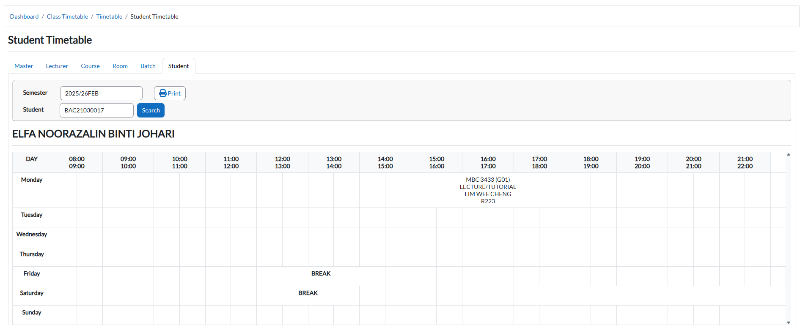Click the printer icon on the Print button
Screen dimensions: 800x325
[x=163, y=93]
